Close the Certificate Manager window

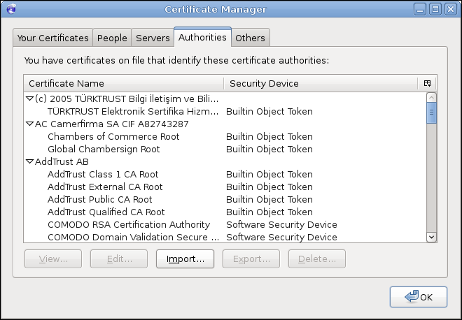tap(451, 9)
